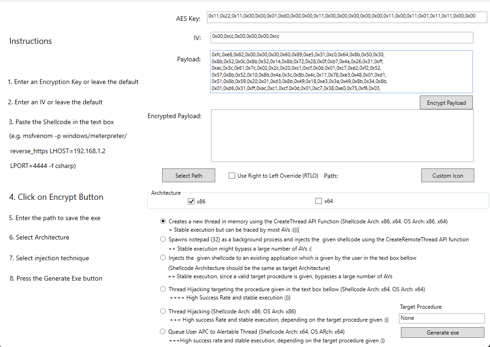This screenshot has width=490, height=347.
Task: Select Queue User APC to Alertable Thread
Action: [163, 331]
